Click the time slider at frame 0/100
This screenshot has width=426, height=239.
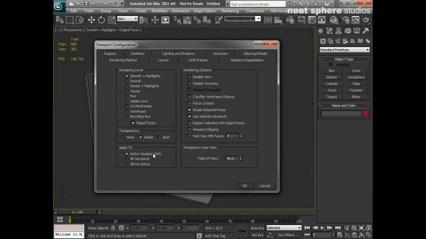[77, 212]
